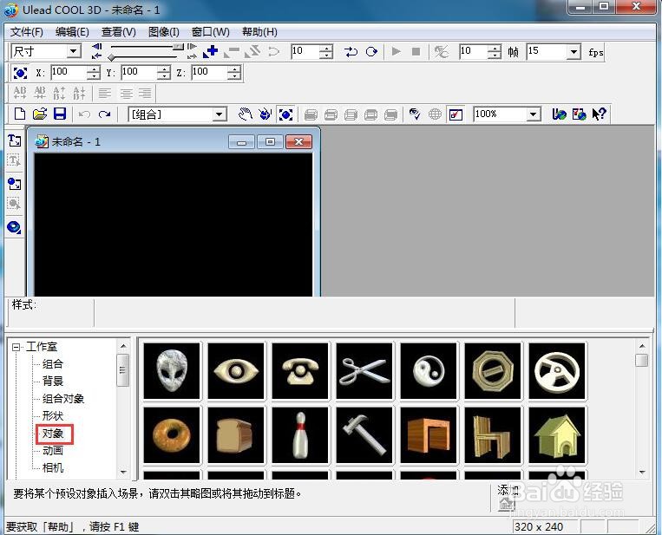This screenshot has width=662, height=535.
Task: Select 动画 in the studio tree
Action: tap(53, 451)
